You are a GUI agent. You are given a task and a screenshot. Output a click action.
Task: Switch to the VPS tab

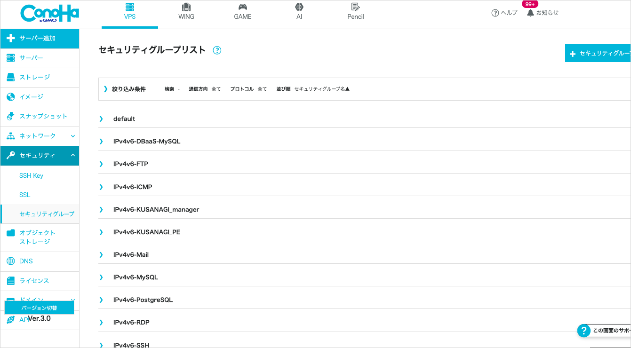[130, 14]
